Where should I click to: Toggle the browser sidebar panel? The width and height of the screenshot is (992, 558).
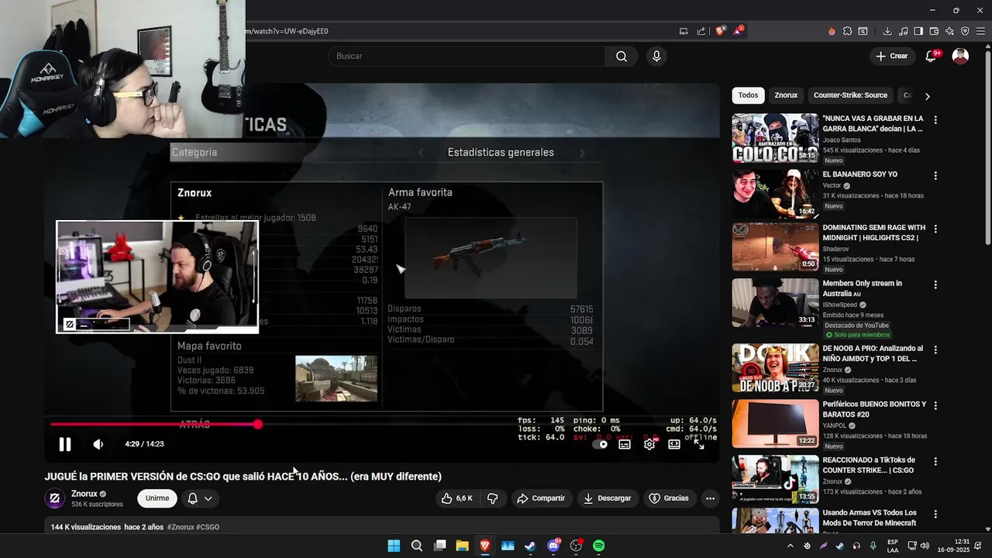918,31
